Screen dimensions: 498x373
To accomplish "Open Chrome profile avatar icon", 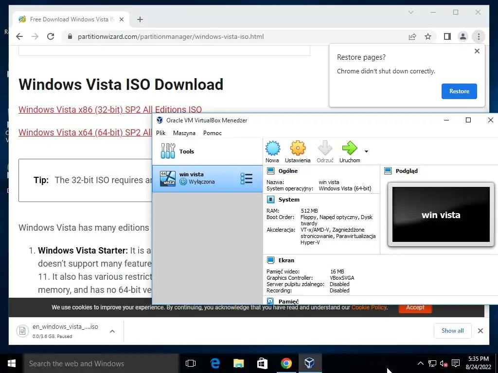I will coord(463,36).
